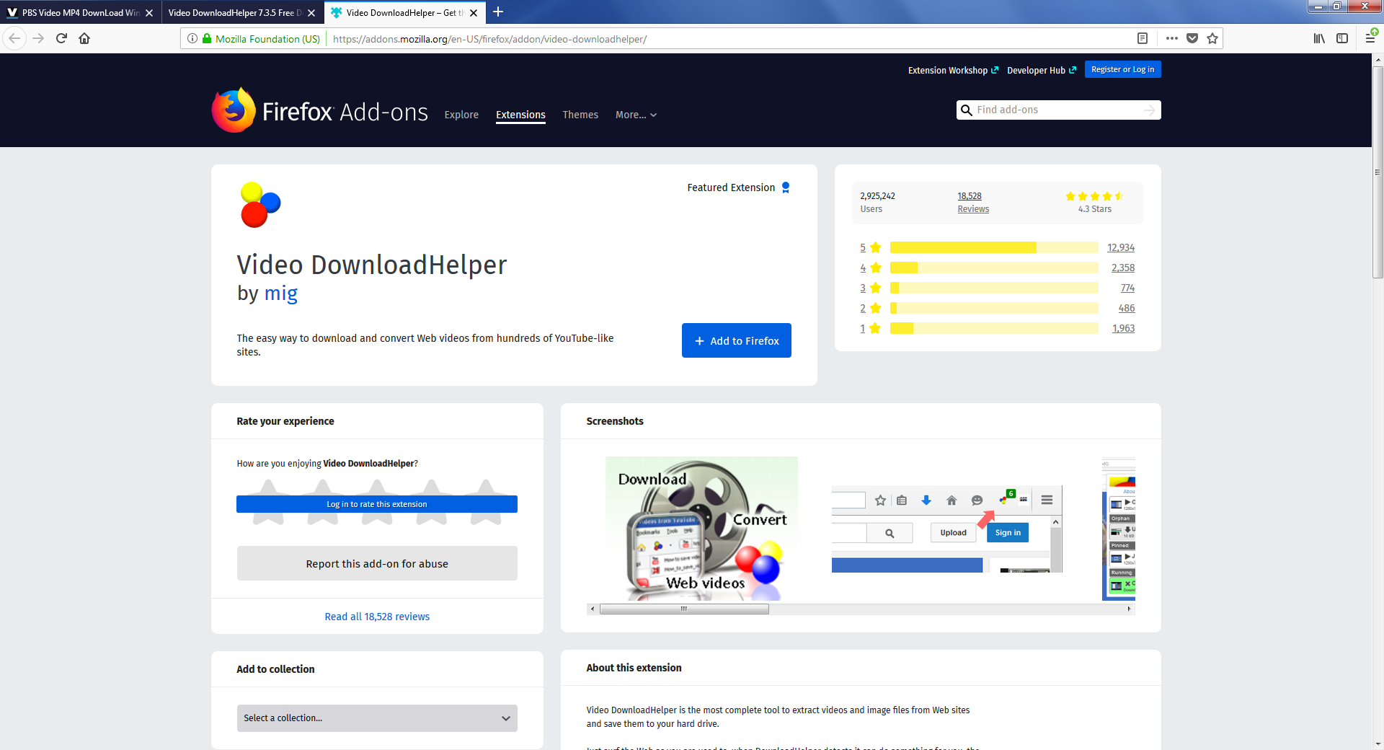Close the active Video DownloadHelper – Get tab
The width and height of the screenshot is (1384, 750).
(474, 13)
